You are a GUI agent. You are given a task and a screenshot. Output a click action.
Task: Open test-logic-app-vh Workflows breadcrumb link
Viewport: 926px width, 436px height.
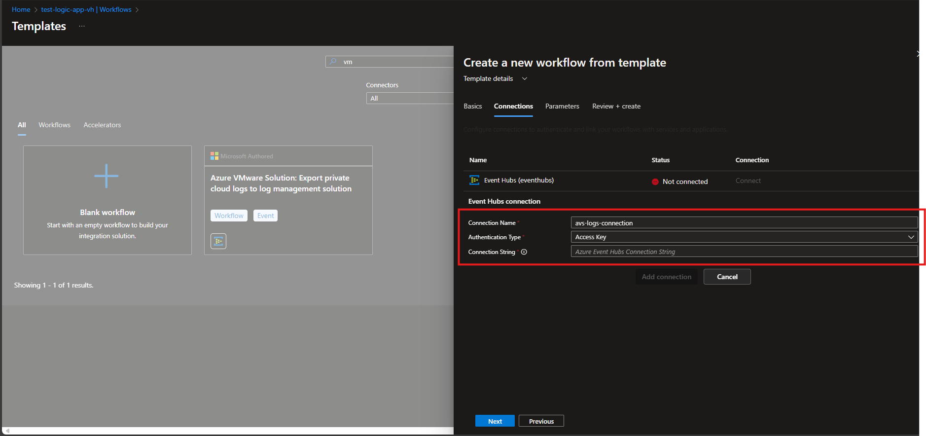click(86, 10)
